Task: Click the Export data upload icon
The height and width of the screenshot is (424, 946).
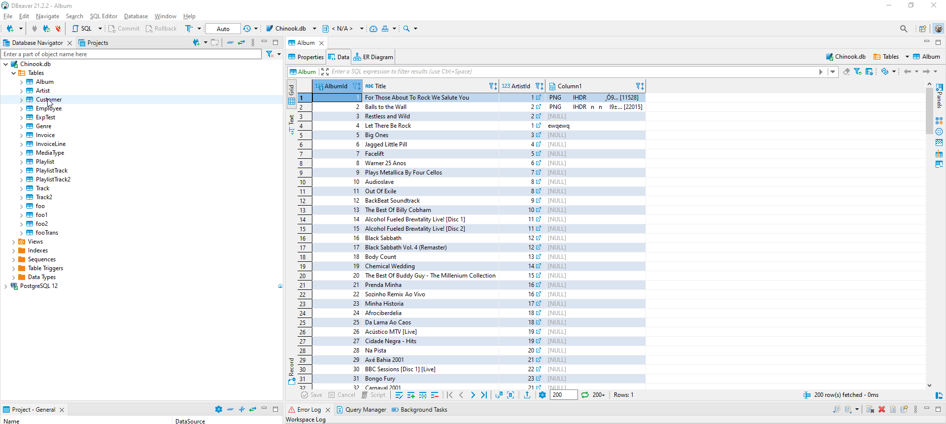Action: pyautogui.click(x=527, y=395)
